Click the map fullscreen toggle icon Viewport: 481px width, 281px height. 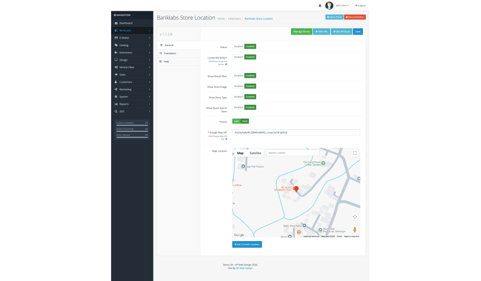pos(354,153)
